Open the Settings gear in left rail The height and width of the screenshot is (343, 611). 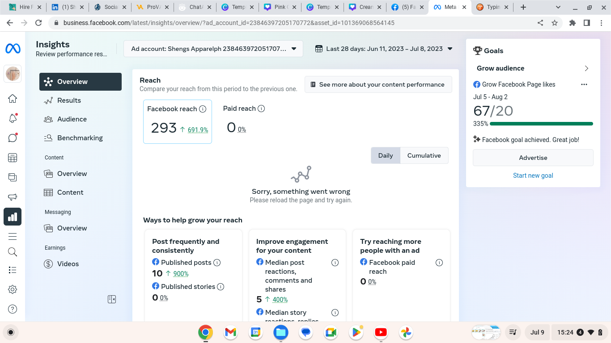point(13,289)
